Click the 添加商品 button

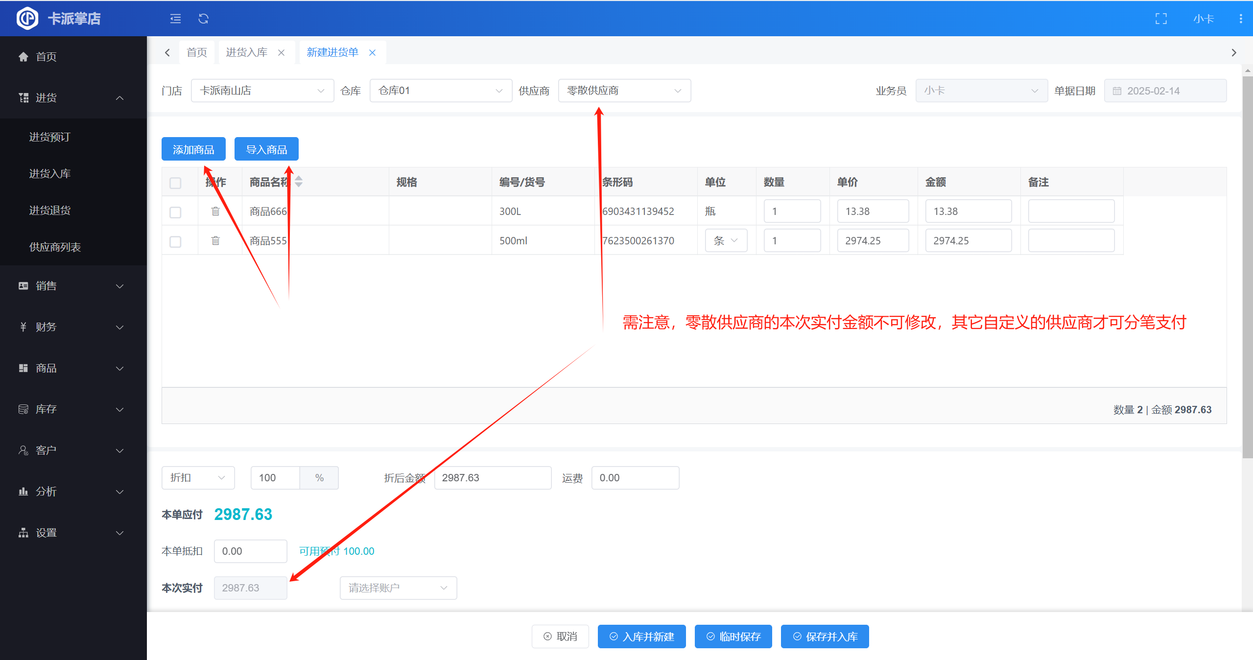coord(193,149)
